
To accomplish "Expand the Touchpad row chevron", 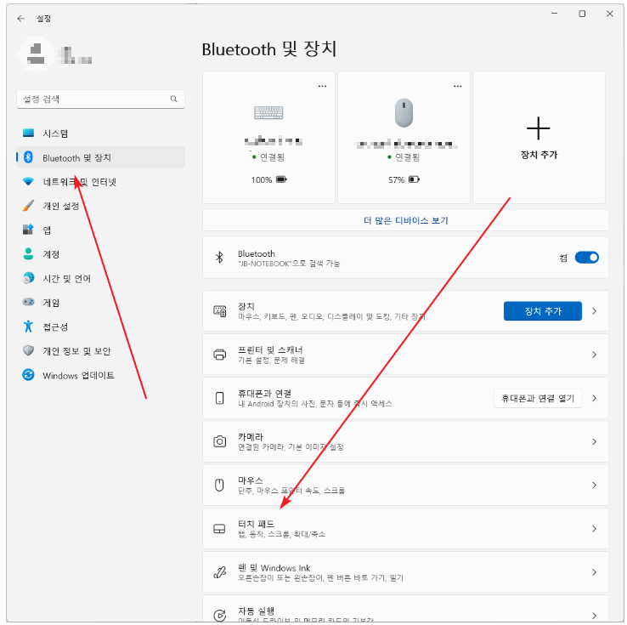I will tap(594, 529).
